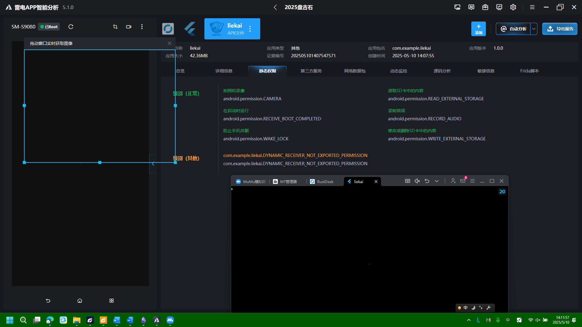This screenshot has height=327, width=582.
Task: Switch to the Flutter logo app tab
Action: [x=190, y=29]
